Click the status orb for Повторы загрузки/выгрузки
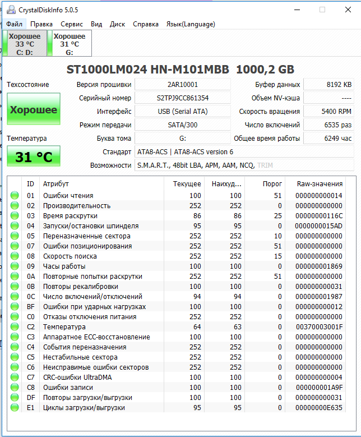Image resolution: width=361 pixels, height=437 pixels. pyautogui.click(x=15, y=397)
